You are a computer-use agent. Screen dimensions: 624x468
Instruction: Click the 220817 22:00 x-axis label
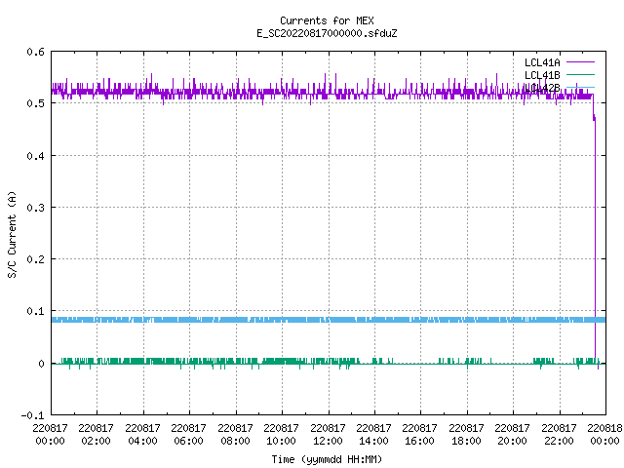click(x=559, y=434)
